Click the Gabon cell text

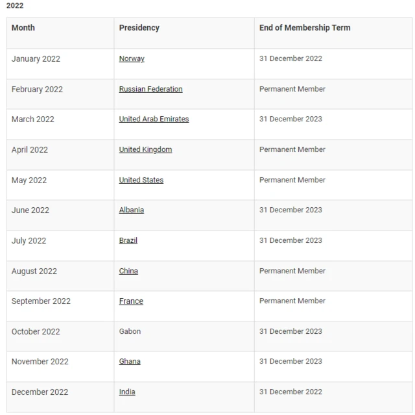pos(130,331)
